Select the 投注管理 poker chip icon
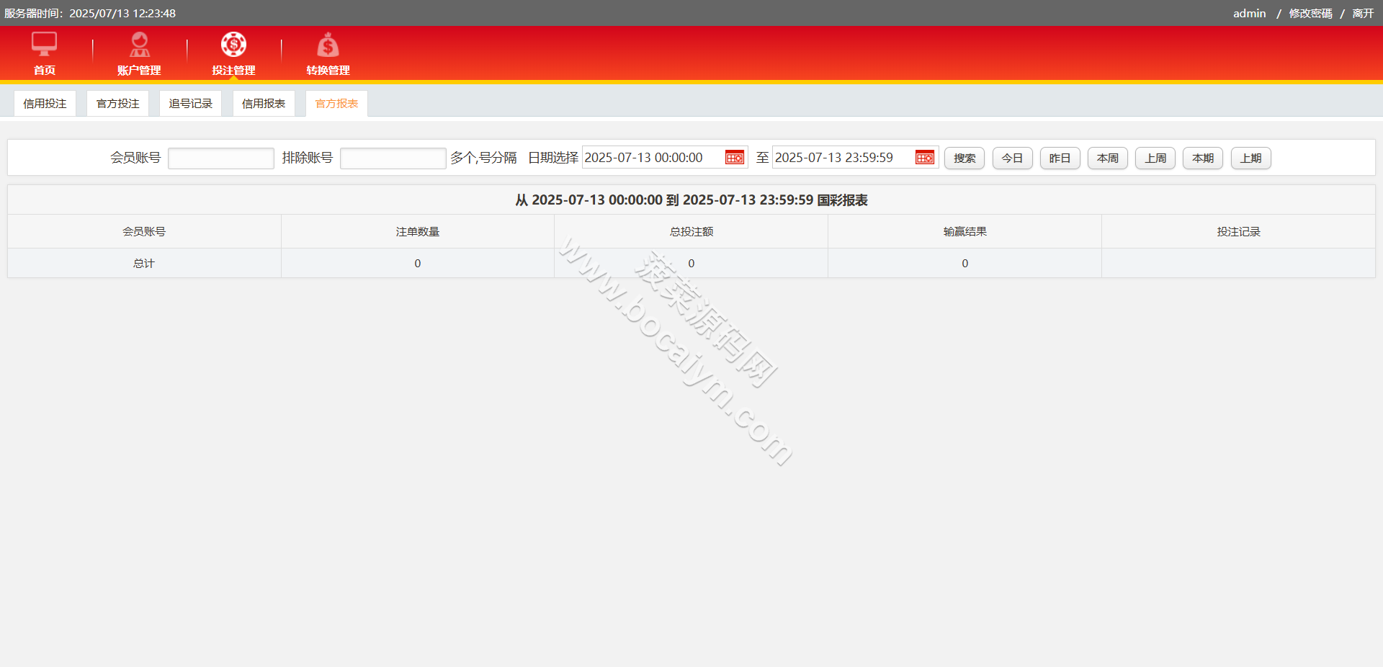The width and height of the screenshot is (1383, 667). pyautogui.click(x=233, y=45)
